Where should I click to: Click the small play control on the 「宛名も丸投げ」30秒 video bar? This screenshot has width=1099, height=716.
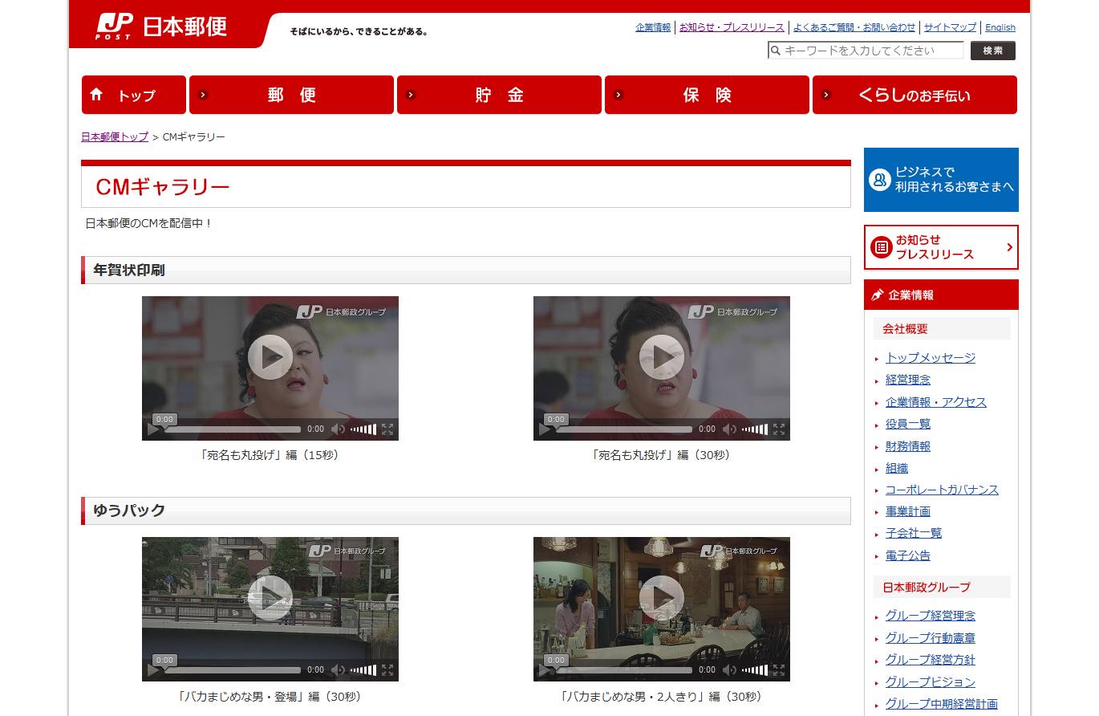pos(544,429)
